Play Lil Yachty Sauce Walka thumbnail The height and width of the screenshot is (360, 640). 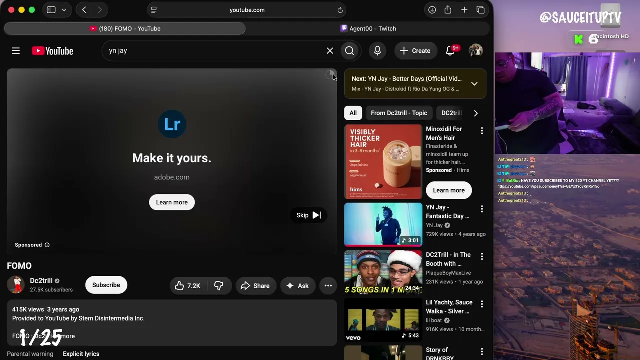tap(383, 320)
